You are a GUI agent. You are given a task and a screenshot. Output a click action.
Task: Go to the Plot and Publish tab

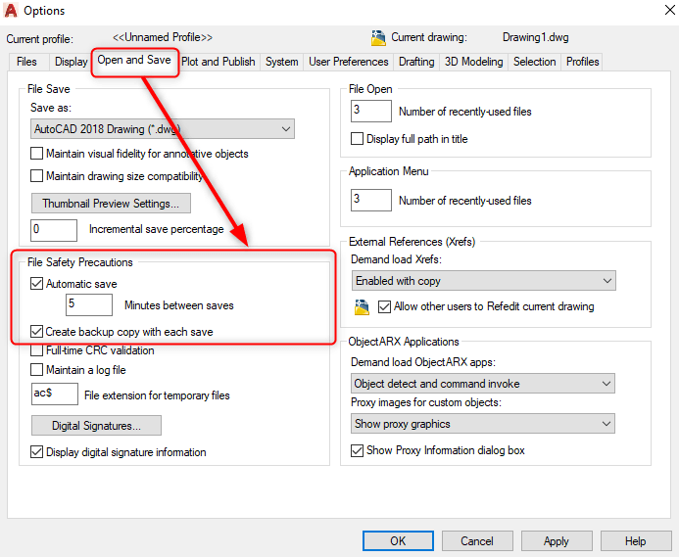pyautogui.click(x=218, y=62)
